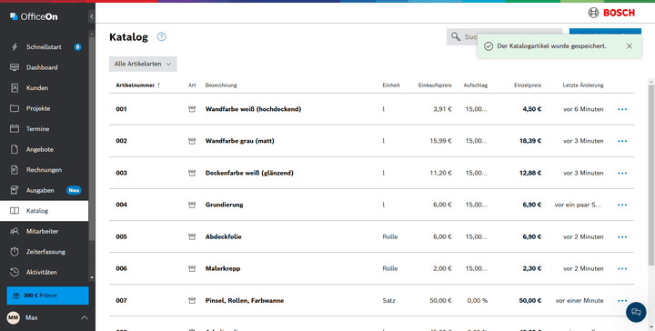Click the 300 € Prämie button
Viewport: 655px width, 331px height.
[x=47, y=296]
